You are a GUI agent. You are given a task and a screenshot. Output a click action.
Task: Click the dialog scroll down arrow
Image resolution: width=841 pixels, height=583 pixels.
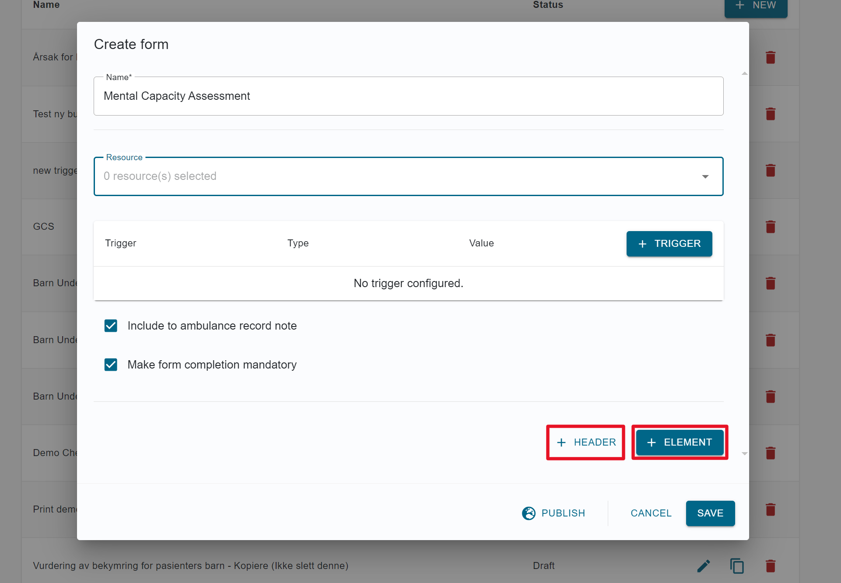tap(744, 454)
